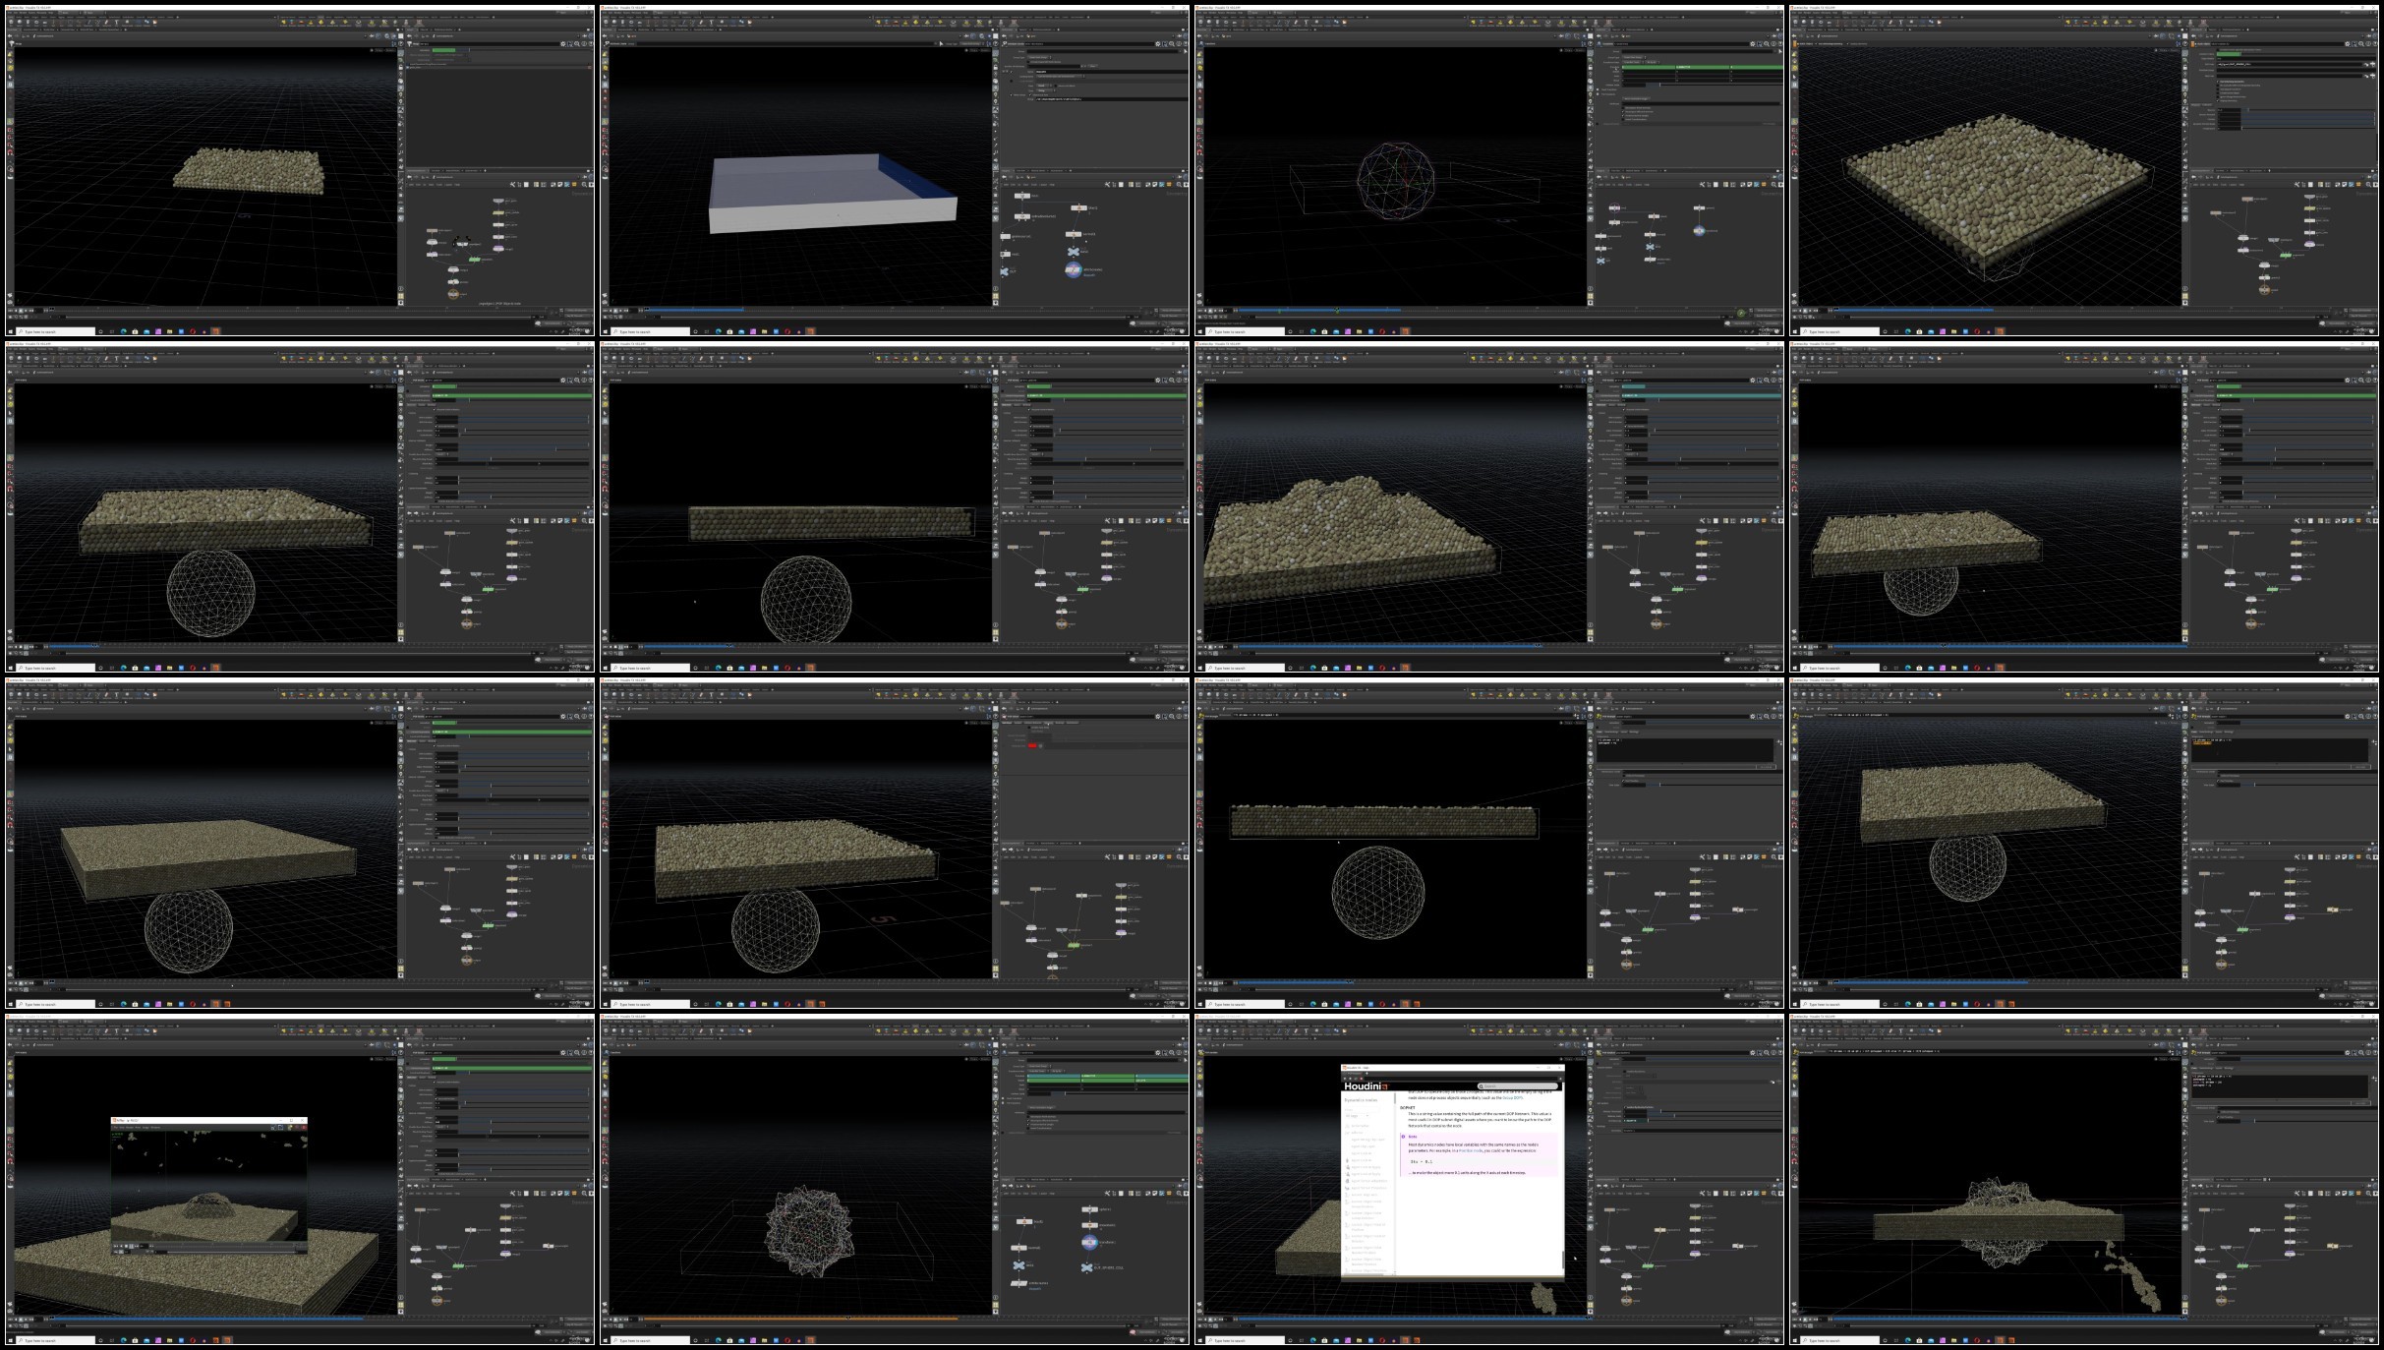Click the search field in the Houdini help header
Image resolution: width=2384 pixels, height=1350 pixels.
click(x=1518, y=1086)
